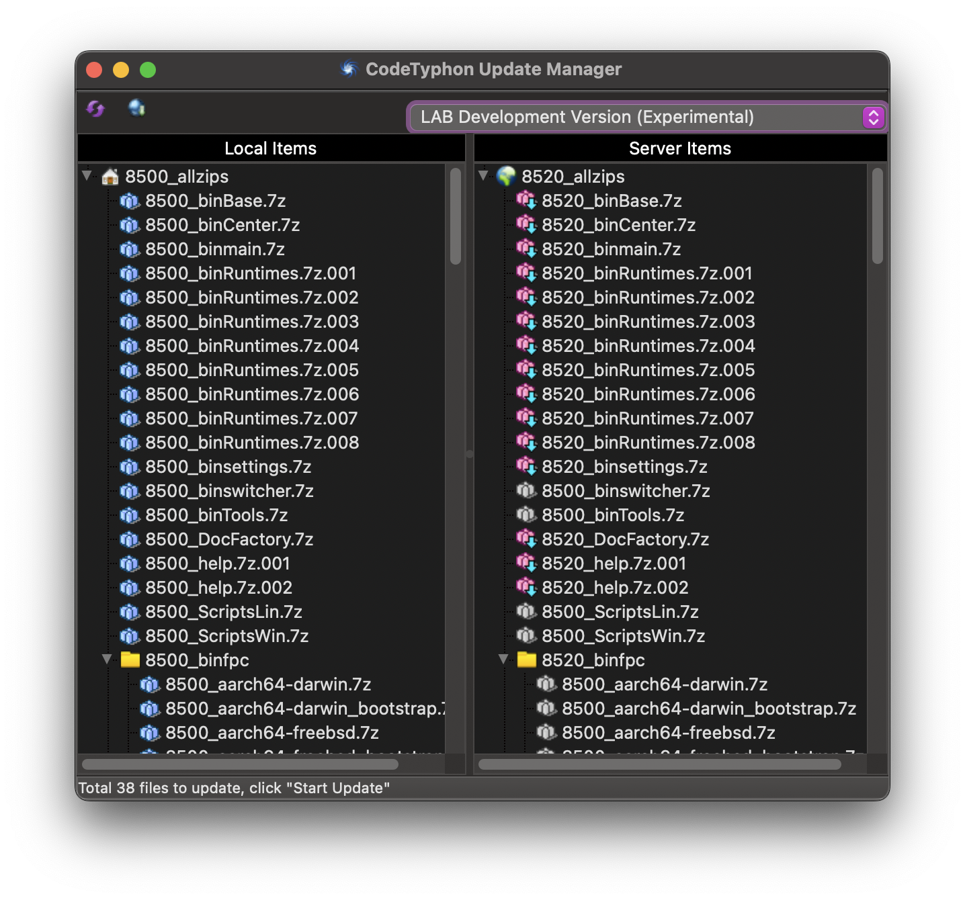
Task: Click the globe start update toolbar icon
Action: coord(136,107)
